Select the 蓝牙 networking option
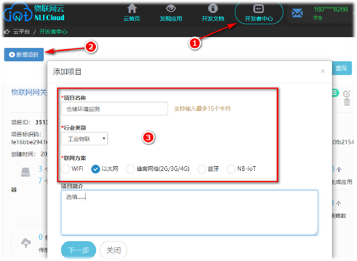 point(202,169)
